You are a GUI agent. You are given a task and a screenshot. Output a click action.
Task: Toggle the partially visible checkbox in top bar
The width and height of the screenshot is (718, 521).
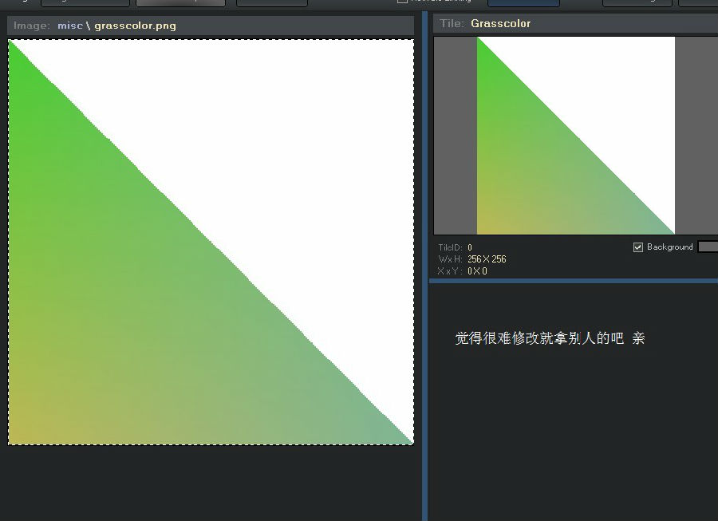point(403,2)
